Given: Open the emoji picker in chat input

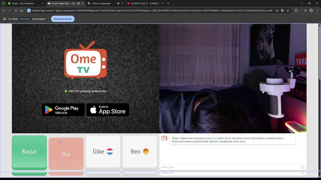Looking at the screenshot, I should [302, 167].
